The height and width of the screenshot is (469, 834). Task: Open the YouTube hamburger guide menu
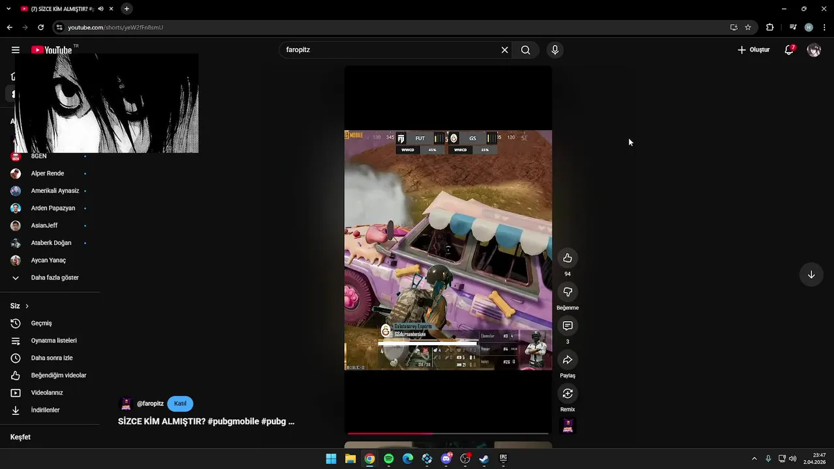(16, 50)
